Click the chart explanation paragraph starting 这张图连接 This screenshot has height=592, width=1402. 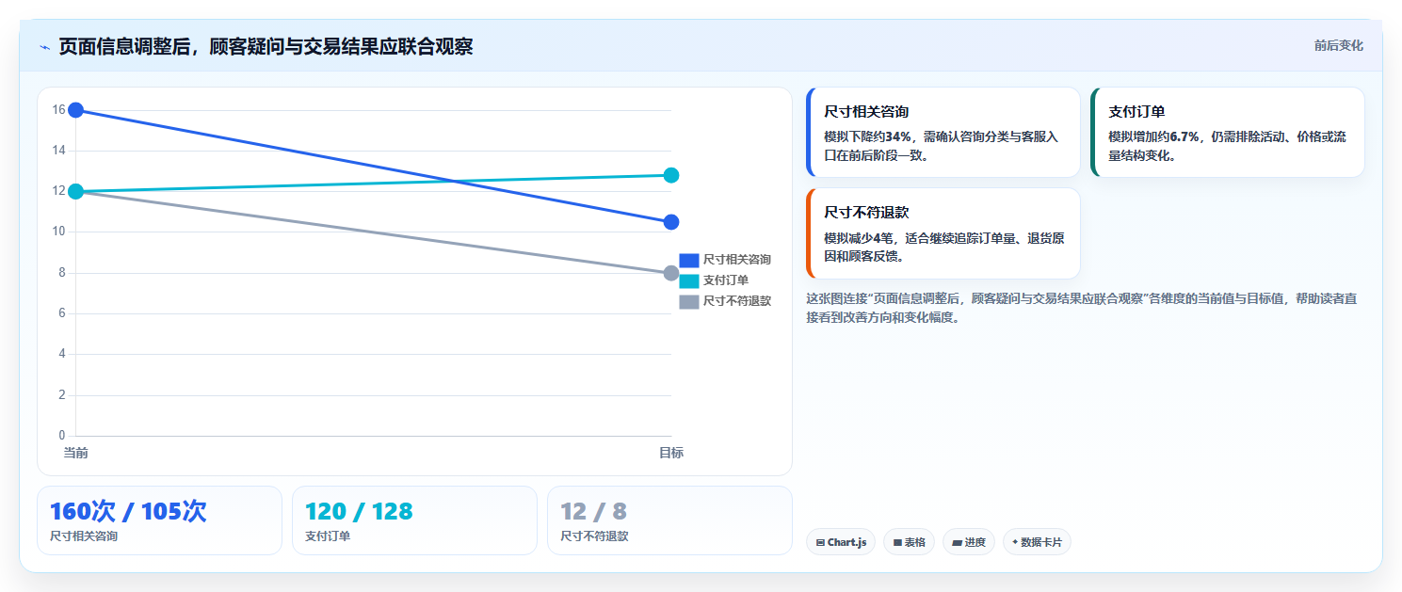click(1082, 308)
